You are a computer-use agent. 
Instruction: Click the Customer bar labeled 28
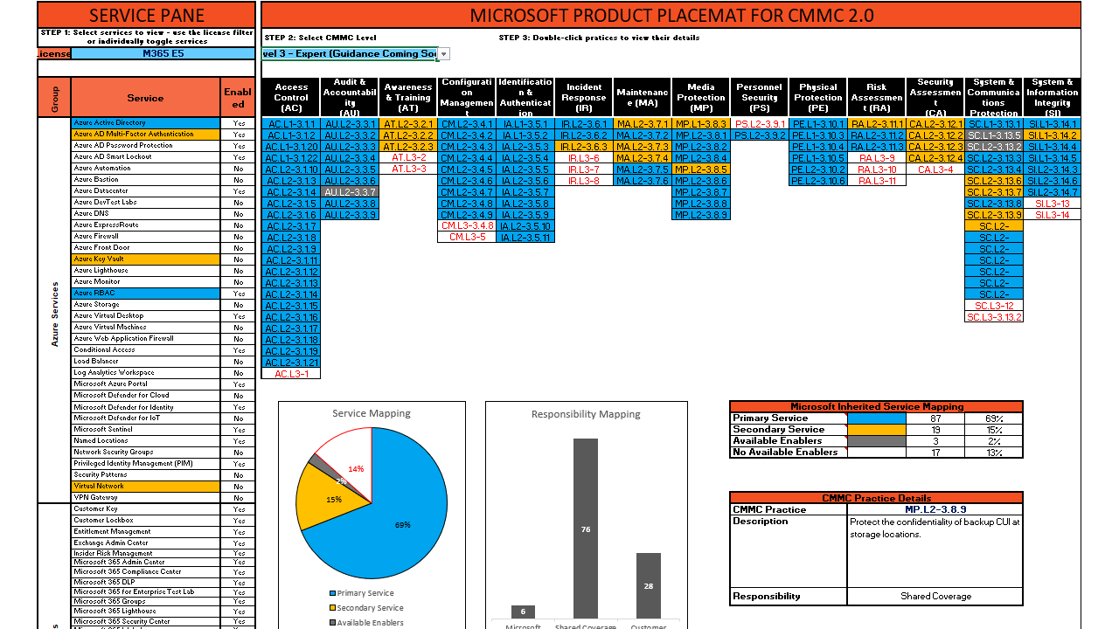649,585
